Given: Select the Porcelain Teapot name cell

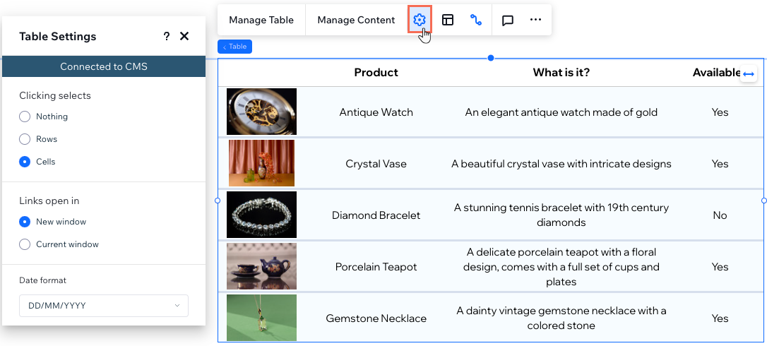Looking at the screenshot, I should [376, 267].
